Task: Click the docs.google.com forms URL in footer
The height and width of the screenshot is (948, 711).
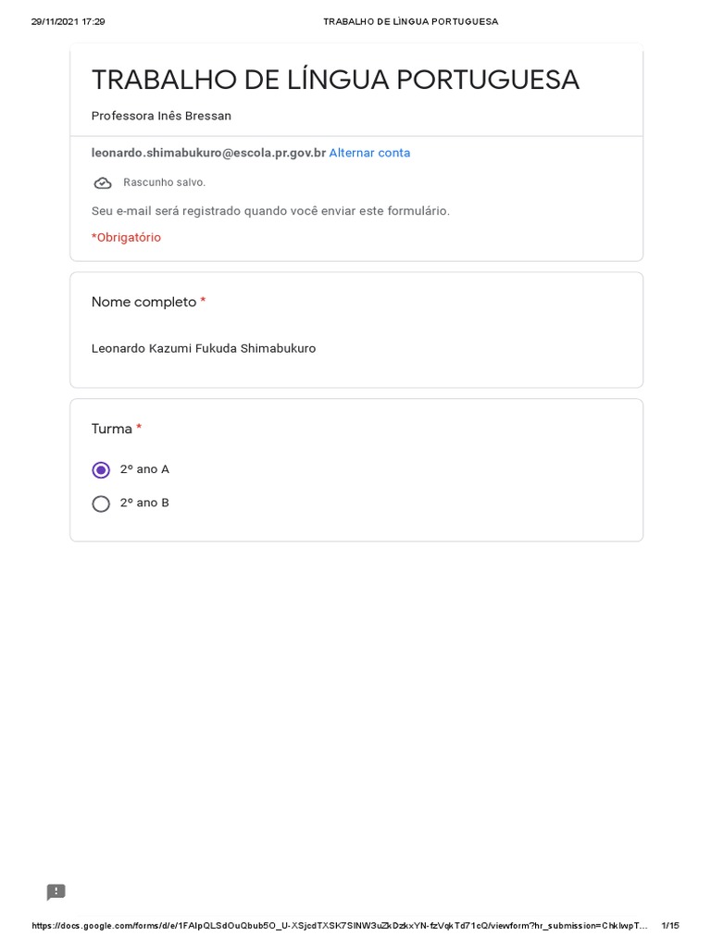Action: [339, 926]
